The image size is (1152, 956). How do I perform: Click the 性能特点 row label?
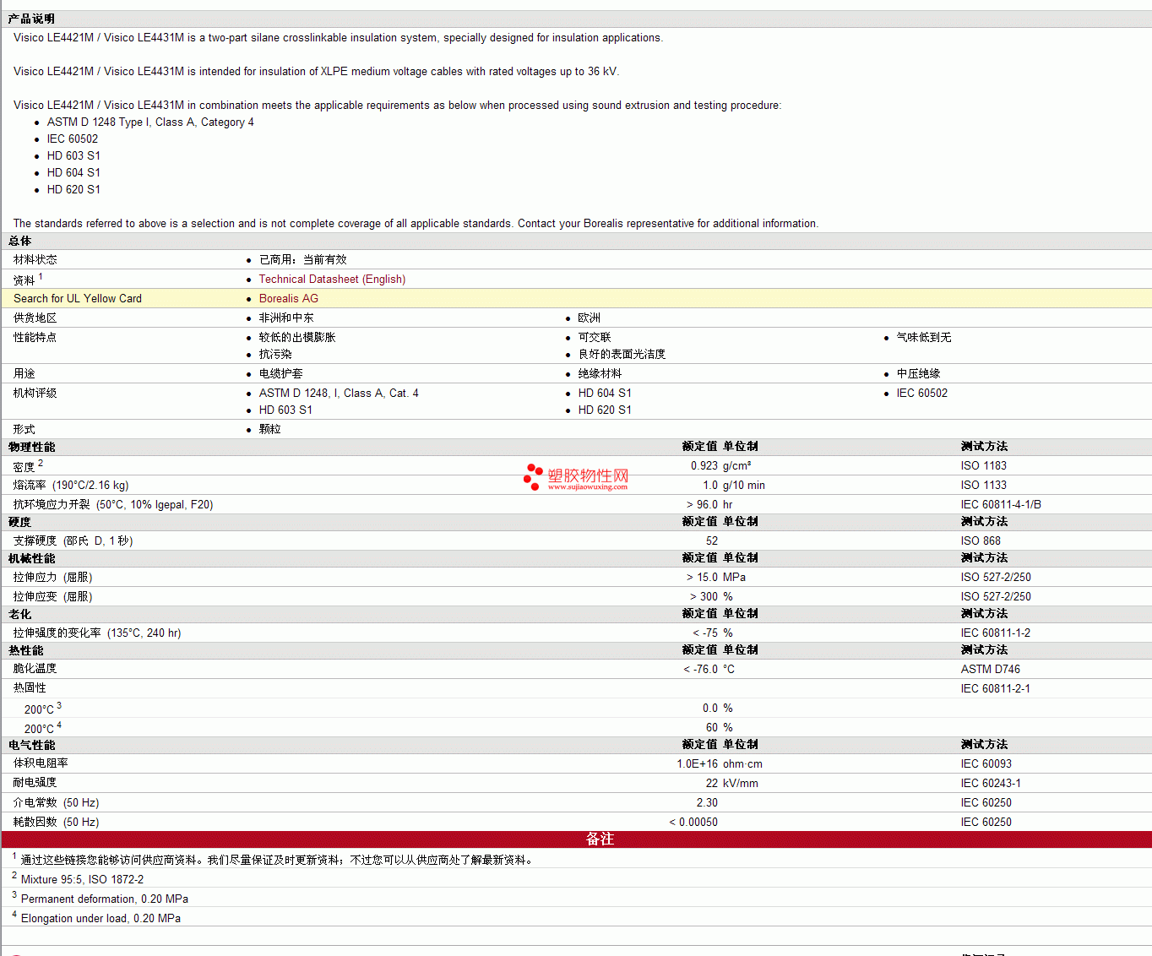[x=35, y=338]
